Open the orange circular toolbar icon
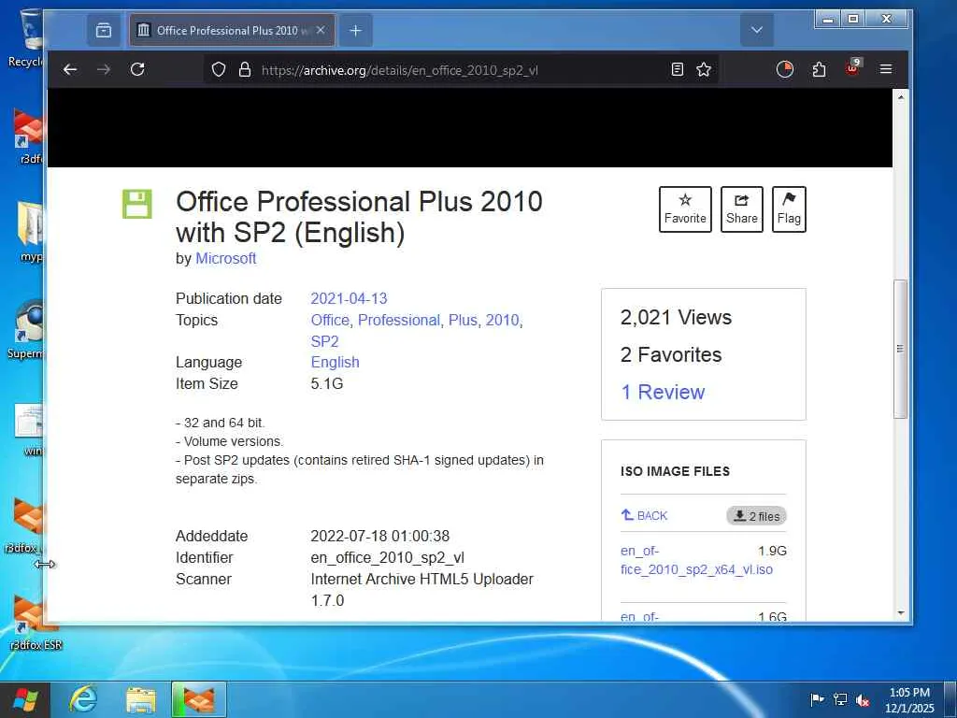The width and height of the screenshot is (957, 718). [785, 69]
